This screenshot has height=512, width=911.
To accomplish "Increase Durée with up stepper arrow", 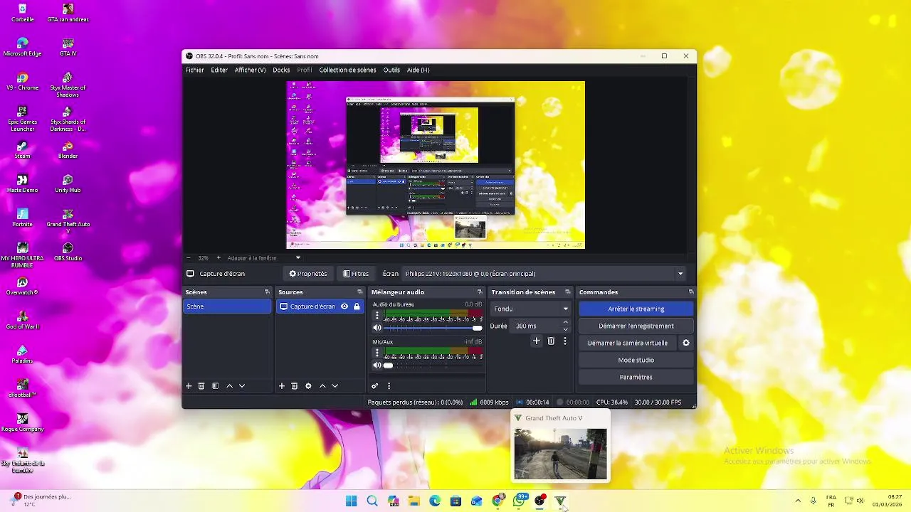I will pos(566,322).
